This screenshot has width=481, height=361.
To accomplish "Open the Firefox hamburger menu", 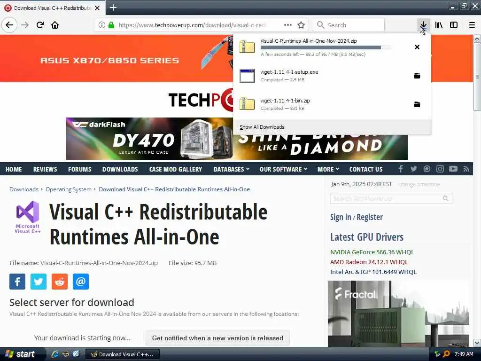I will click(472, 25).
